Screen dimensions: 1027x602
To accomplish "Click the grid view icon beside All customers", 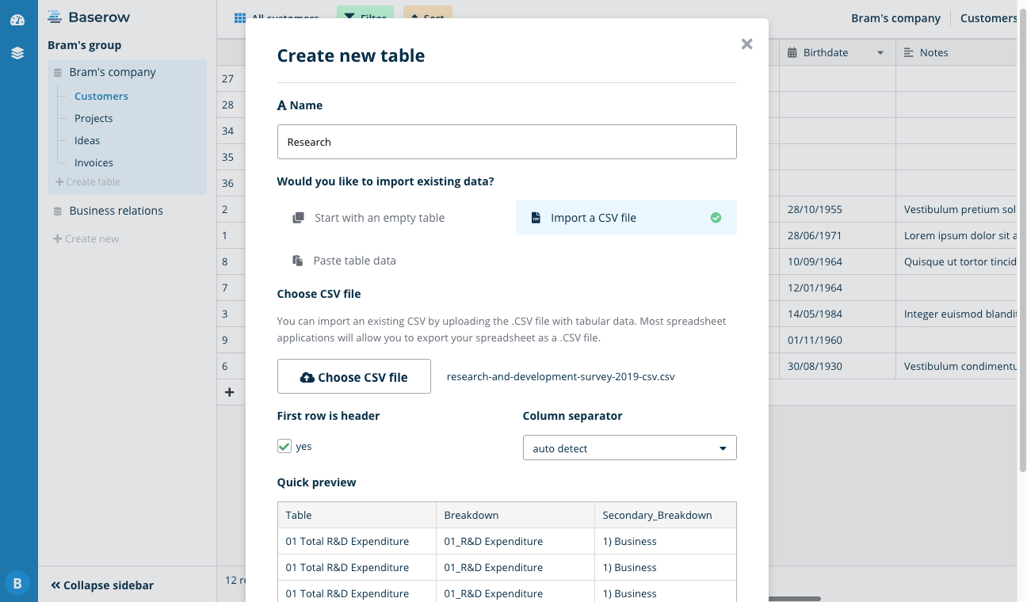I will (240, 18).
